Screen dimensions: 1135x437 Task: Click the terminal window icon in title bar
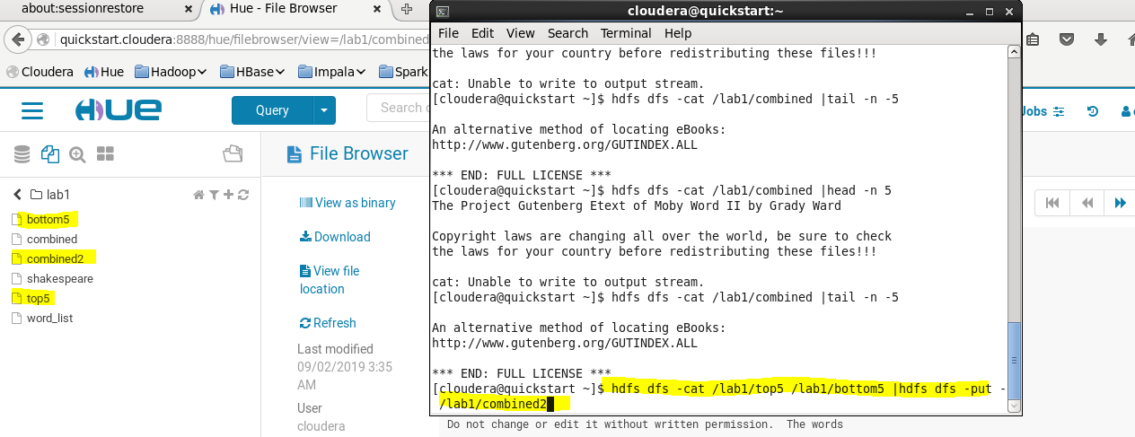pos(442,11)
